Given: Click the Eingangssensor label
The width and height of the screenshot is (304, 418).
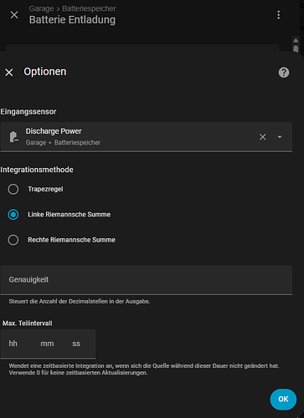Looking at the screenshot, I should coord(28,112).
